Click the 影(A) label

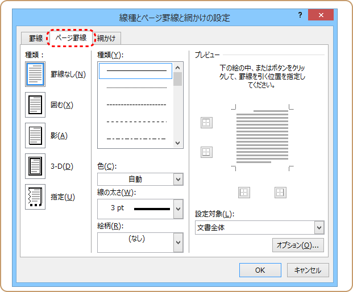[x=59, y=136]
